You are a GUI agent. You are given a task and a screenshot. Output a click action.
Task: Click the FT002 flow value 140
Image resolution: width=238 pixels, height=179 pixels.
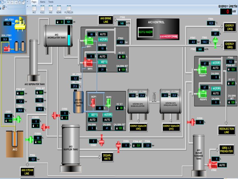(122, 24)
